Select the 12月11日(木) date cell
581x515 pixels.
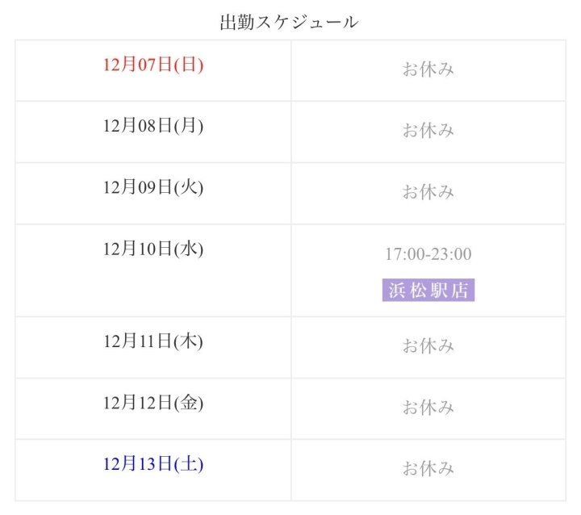[x=153, y=341]
